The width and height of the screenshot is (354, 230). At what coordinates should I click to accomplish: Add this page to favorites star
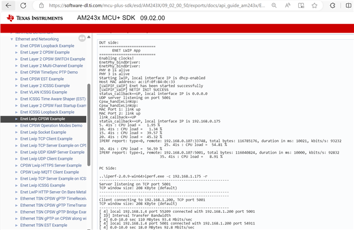(314, 6)
